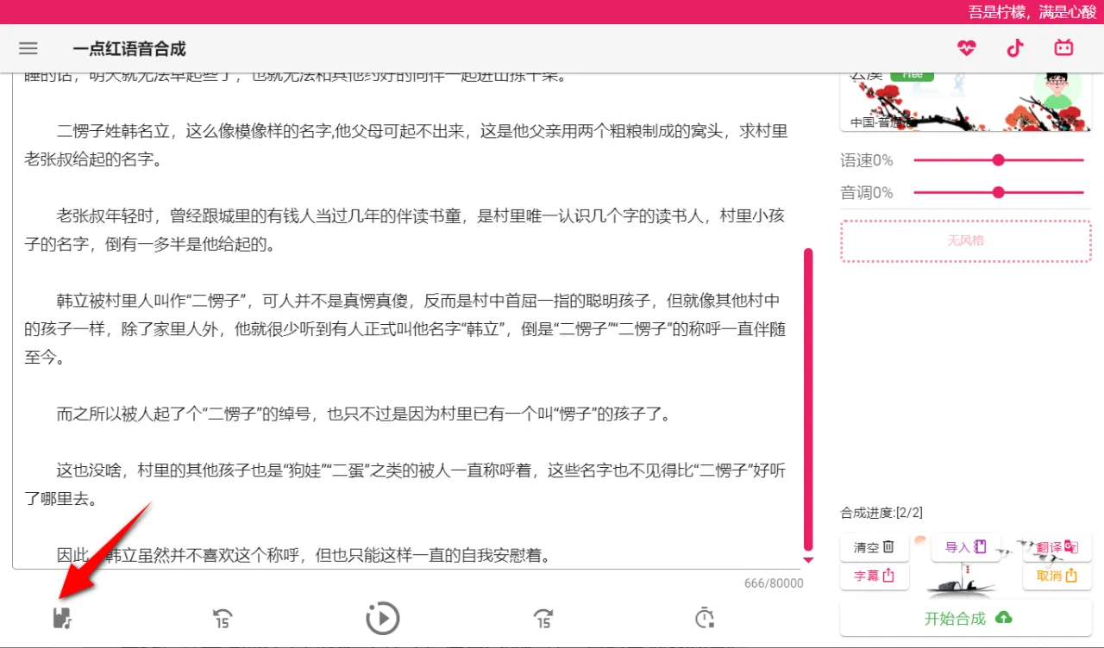The width and height of the screenshot is (1104, 648).
Task: Open the Bilibili TV icon at top right
Action: tap(1063, 48)
